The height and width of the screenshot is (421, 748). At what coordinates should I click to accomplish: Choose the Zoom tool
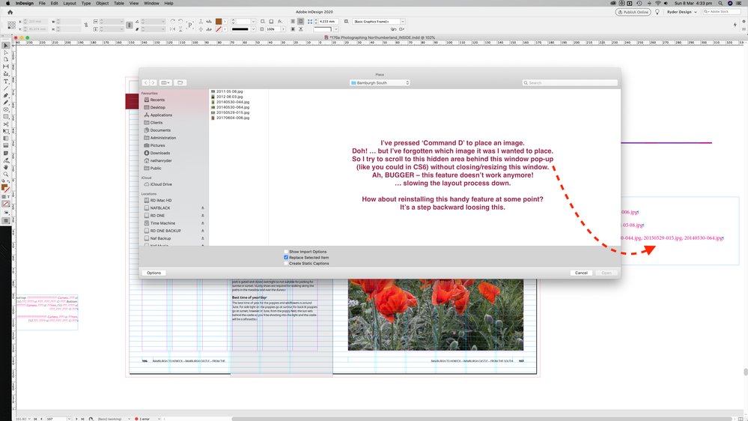(x=6, y=175)
